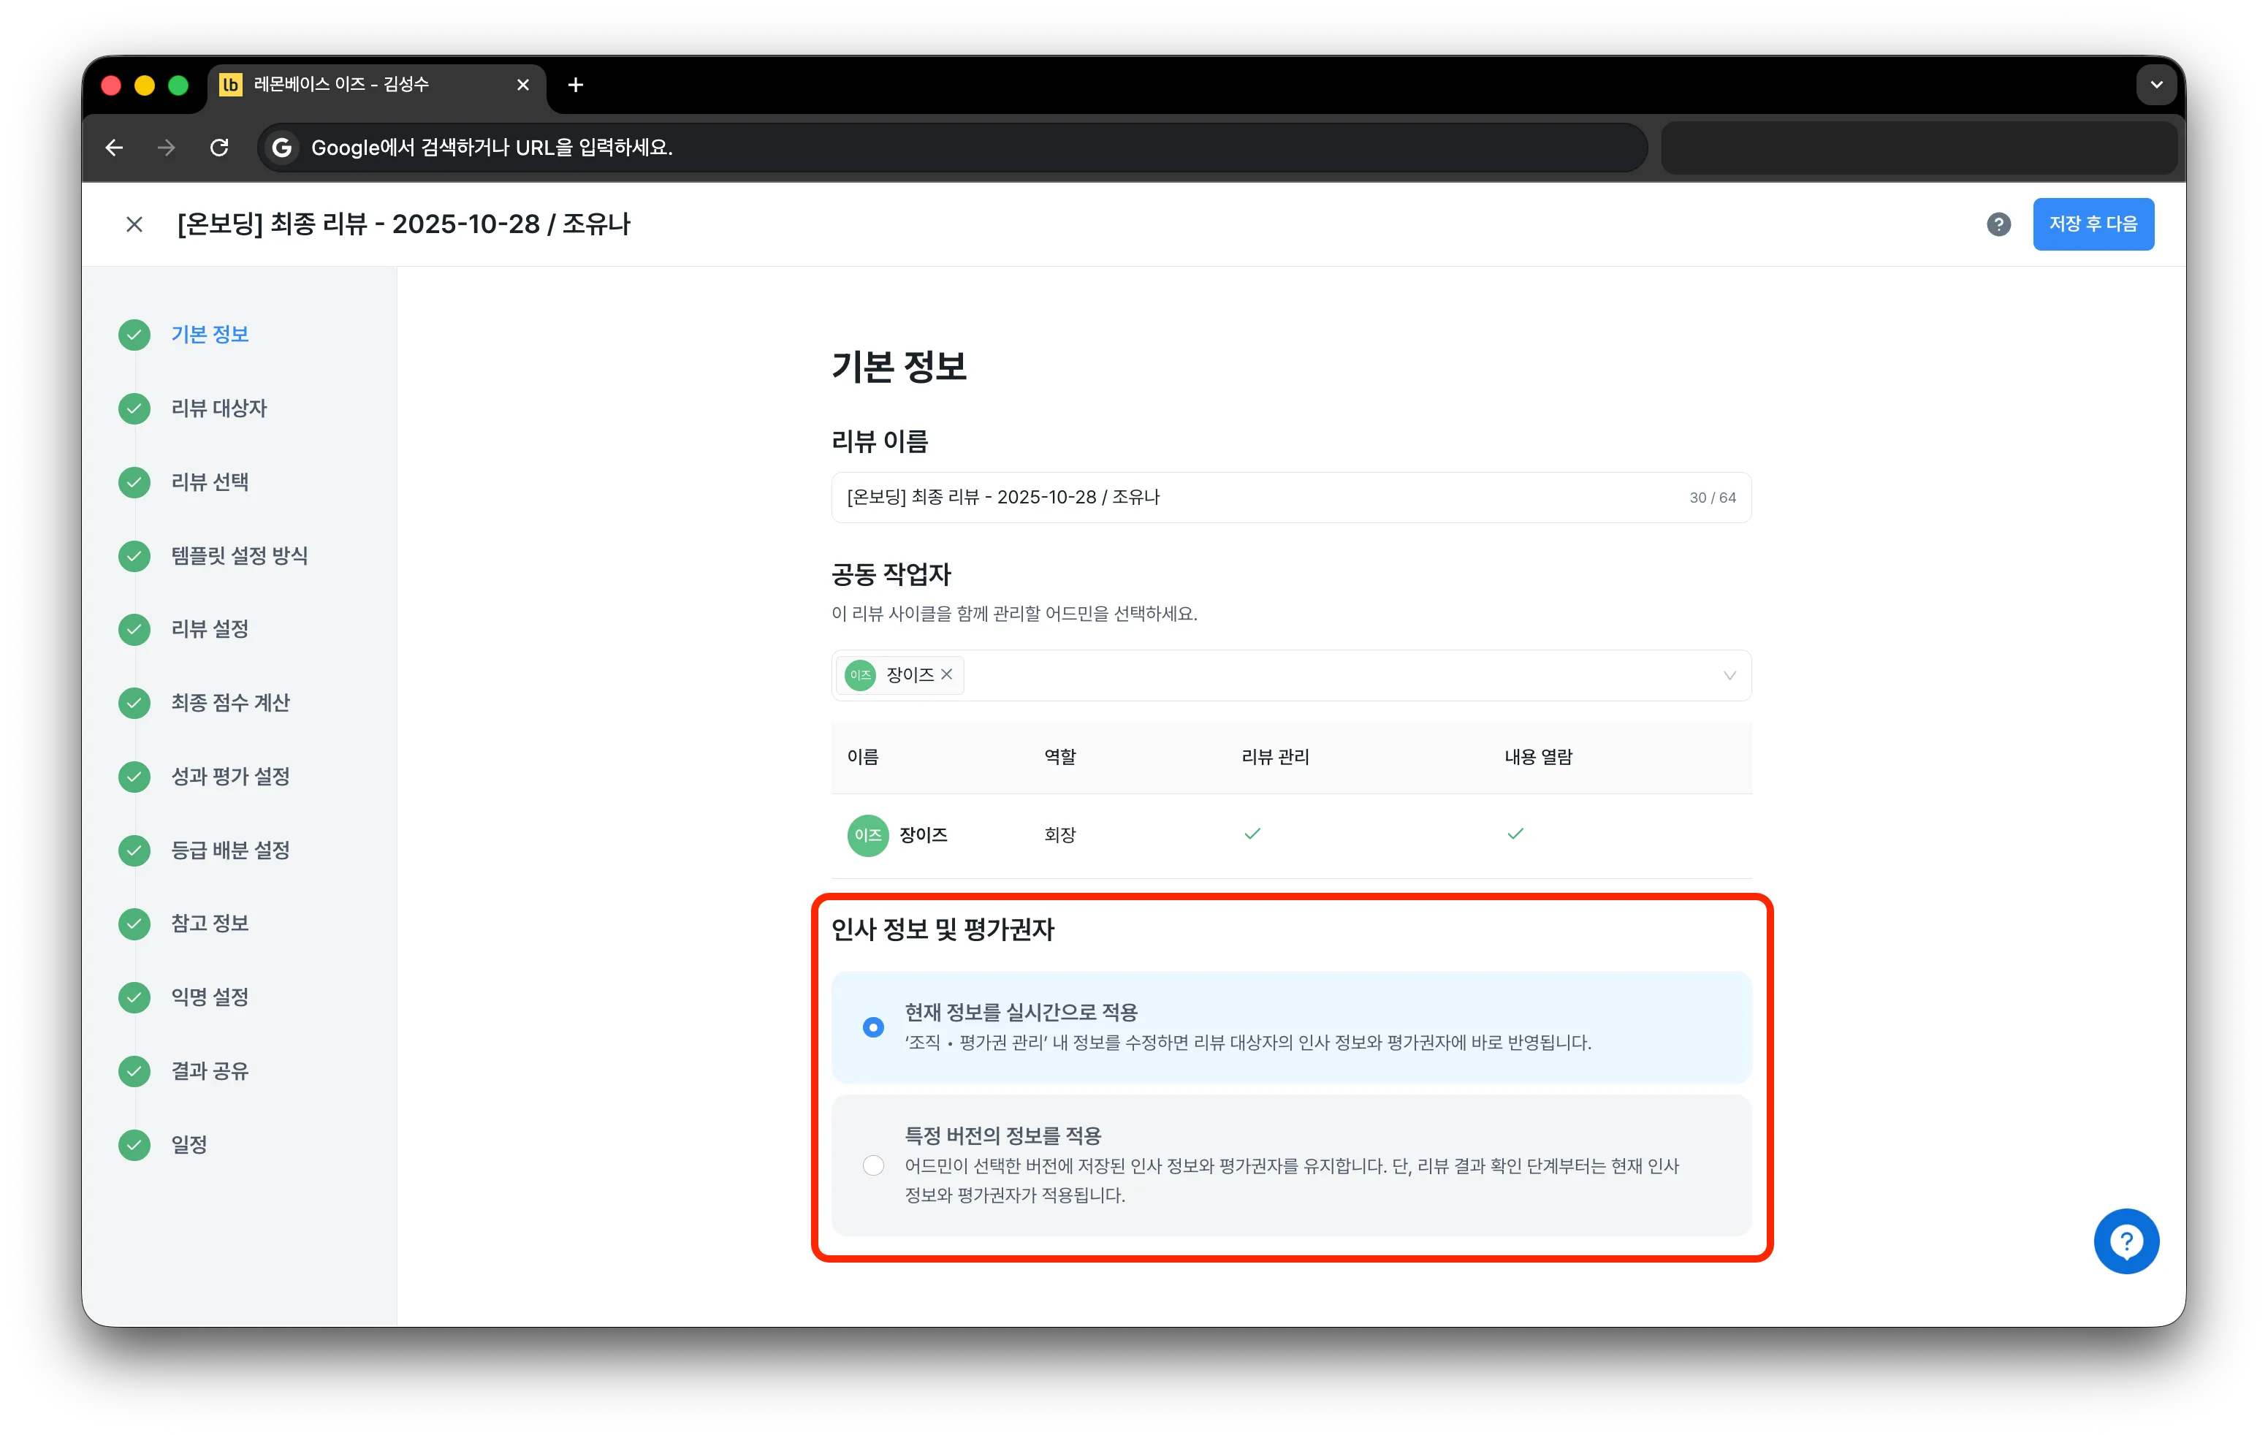This screenshot has width=2268, height=1435.
Task: Open the 등급 배분 설정 step
Action: [x=231, y=850]
